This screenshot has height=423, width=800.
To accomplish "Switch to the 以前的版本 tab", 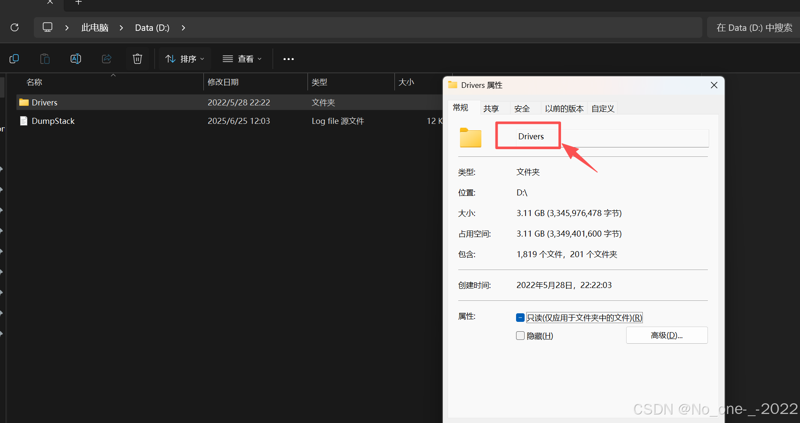I will (x=564, y=108).
